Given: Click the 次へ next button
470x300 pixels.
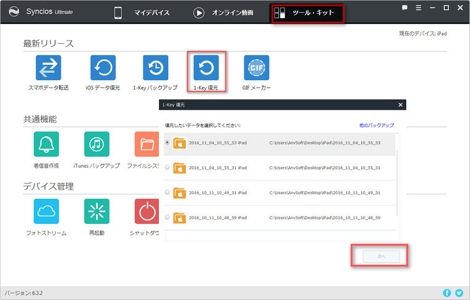Looking at the screenshot, I should coord(382,257).
